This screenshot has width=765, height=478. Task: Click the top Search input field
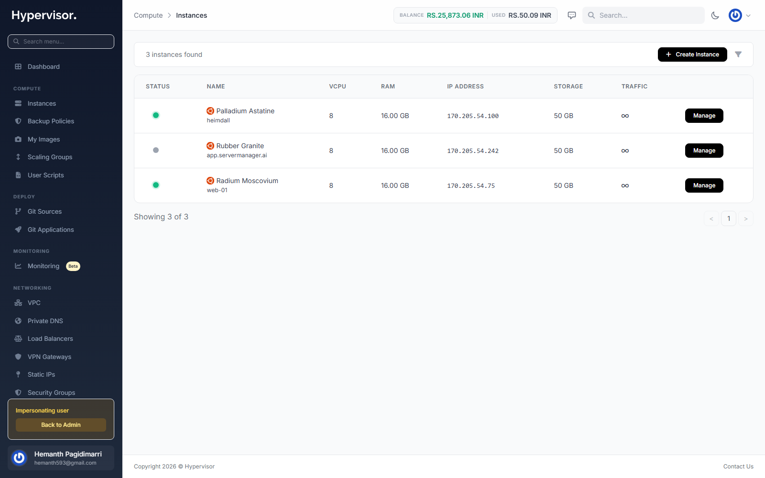click(643, 15)
